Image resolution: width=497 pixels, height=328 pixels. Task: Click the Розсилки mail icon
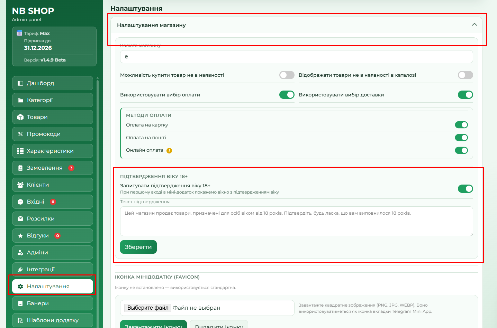coord(20,219)
